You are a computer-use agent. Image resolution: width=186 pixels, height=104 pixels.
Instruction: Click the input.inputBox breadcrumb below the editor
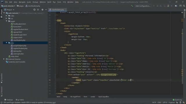[103, 97]
